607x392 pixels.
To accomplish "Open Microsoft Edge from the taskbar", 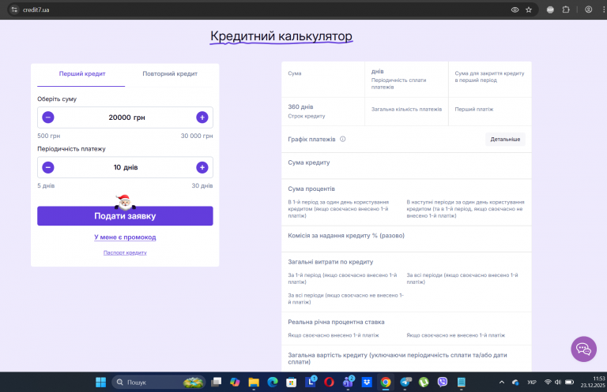I will point(273,383).
